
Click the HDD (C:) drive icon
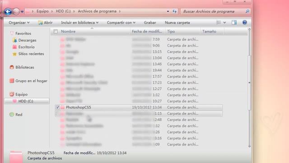click(x=15, y=101)
